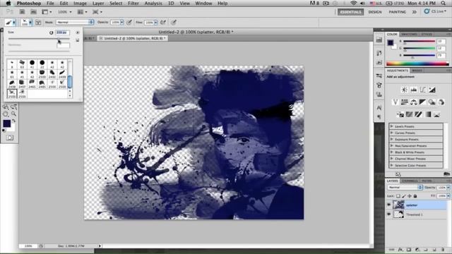The image size is (452, 254).
Task: Add a Brightness/Contrast adjustment
Action: pyautogui.click(x=404, y=90)
